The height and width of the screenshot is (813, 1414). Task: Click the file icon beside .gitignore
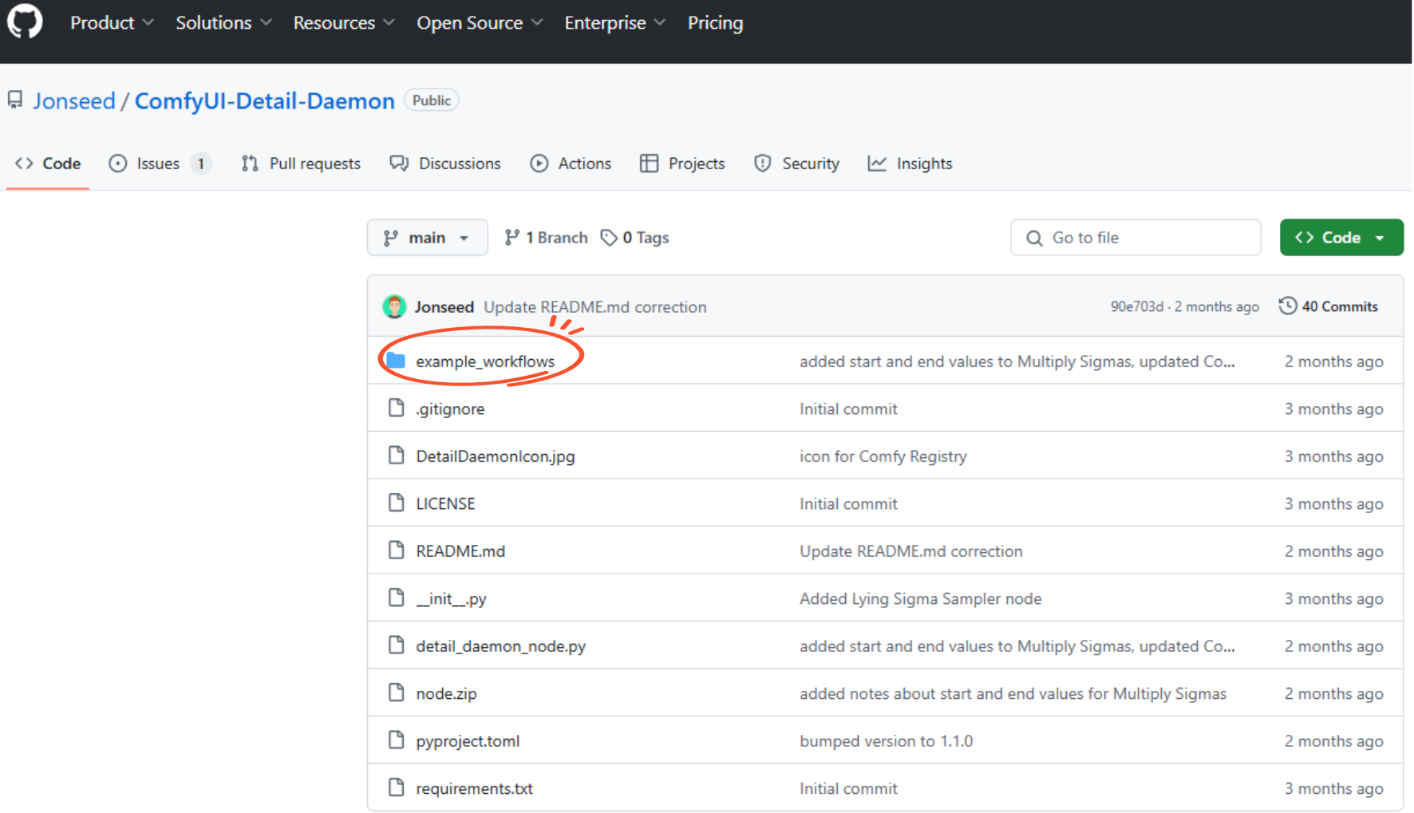(396, 408)
